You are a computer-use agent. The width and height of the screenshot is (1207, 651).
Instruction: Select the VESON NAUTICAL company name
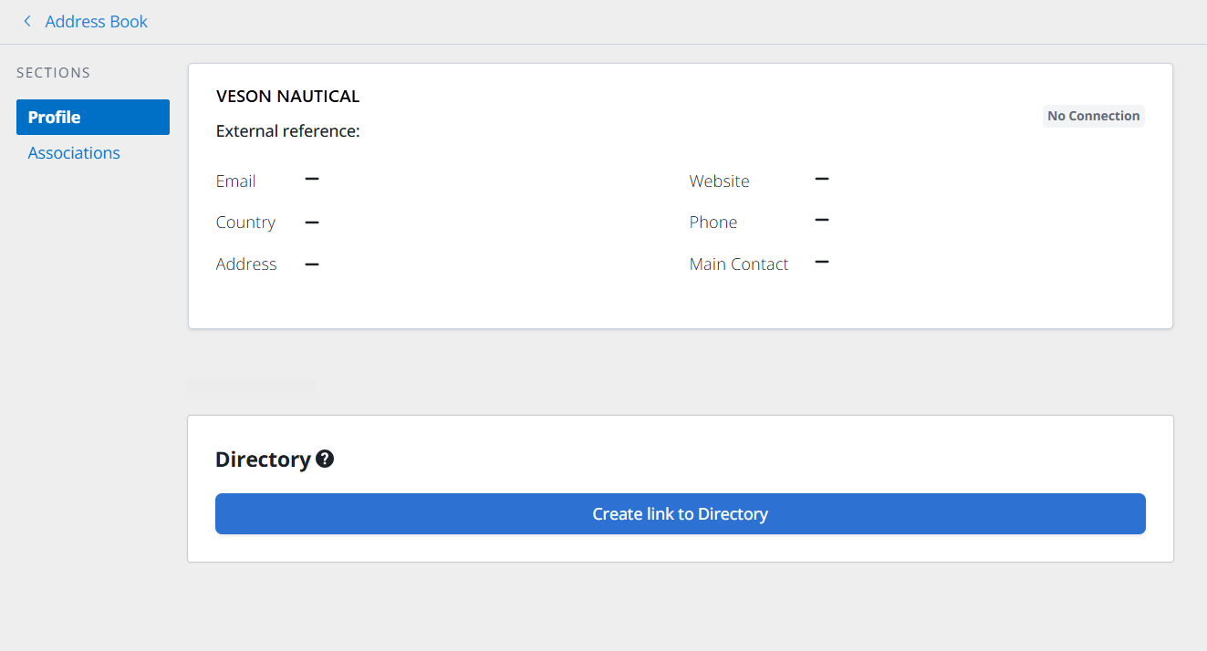point(287,95)
